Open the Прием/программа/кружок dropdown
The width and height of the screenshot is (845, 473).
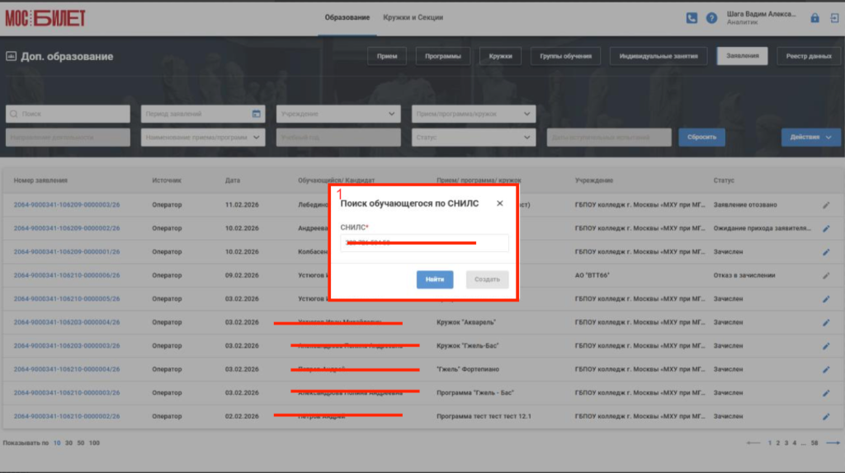tap(473, 114)
